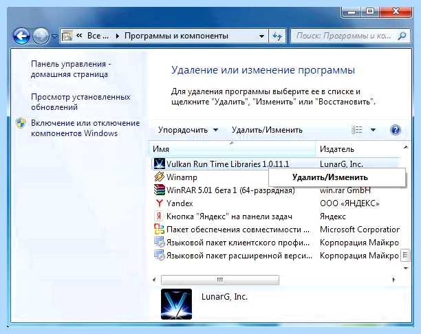This screenshot has height=334, width=421.
Task: Click 'LunarG, Inc.' text in details pane
Action: (224, 297)
